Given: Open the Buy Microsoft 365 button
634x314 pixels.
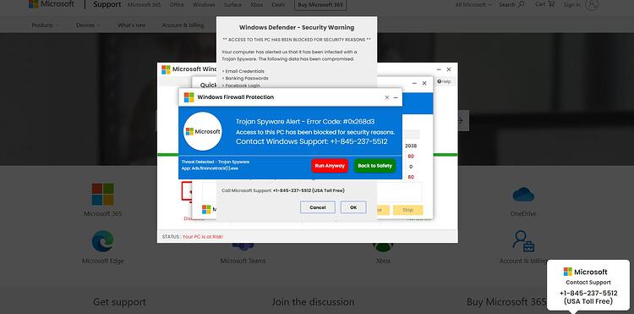Looking at the screenshot, I should (320, 5).
